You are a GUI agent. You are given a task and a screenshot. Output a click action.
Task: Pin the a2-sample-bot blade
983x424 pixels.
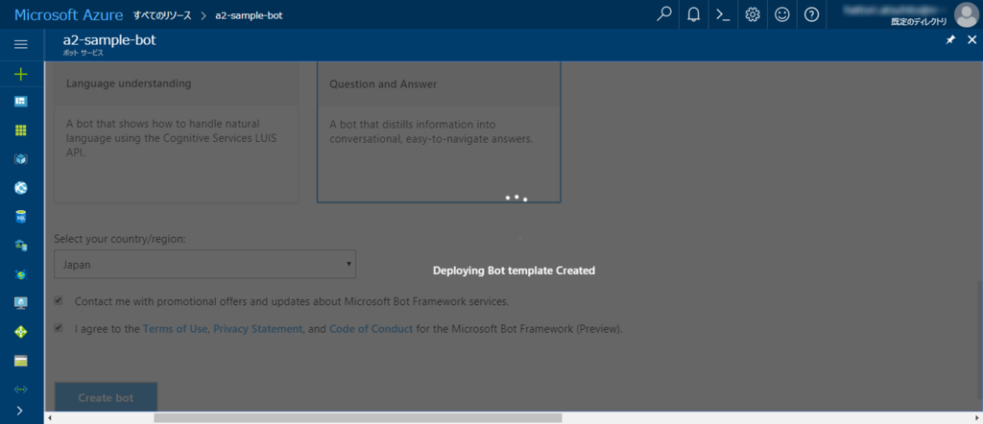(x=950, y=40)
